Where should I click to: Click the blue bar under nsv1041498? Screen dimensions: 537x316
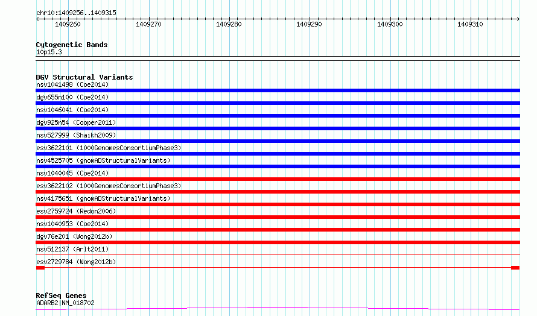[278, 90]
